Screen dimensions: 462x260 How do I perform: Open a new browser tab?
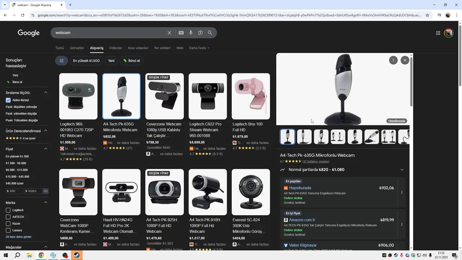click(70, 5)
